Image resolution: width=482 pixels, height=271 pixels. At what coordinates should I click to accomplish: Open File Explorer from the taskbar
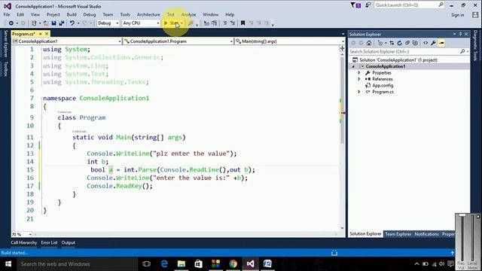click(x=182, y=263)
